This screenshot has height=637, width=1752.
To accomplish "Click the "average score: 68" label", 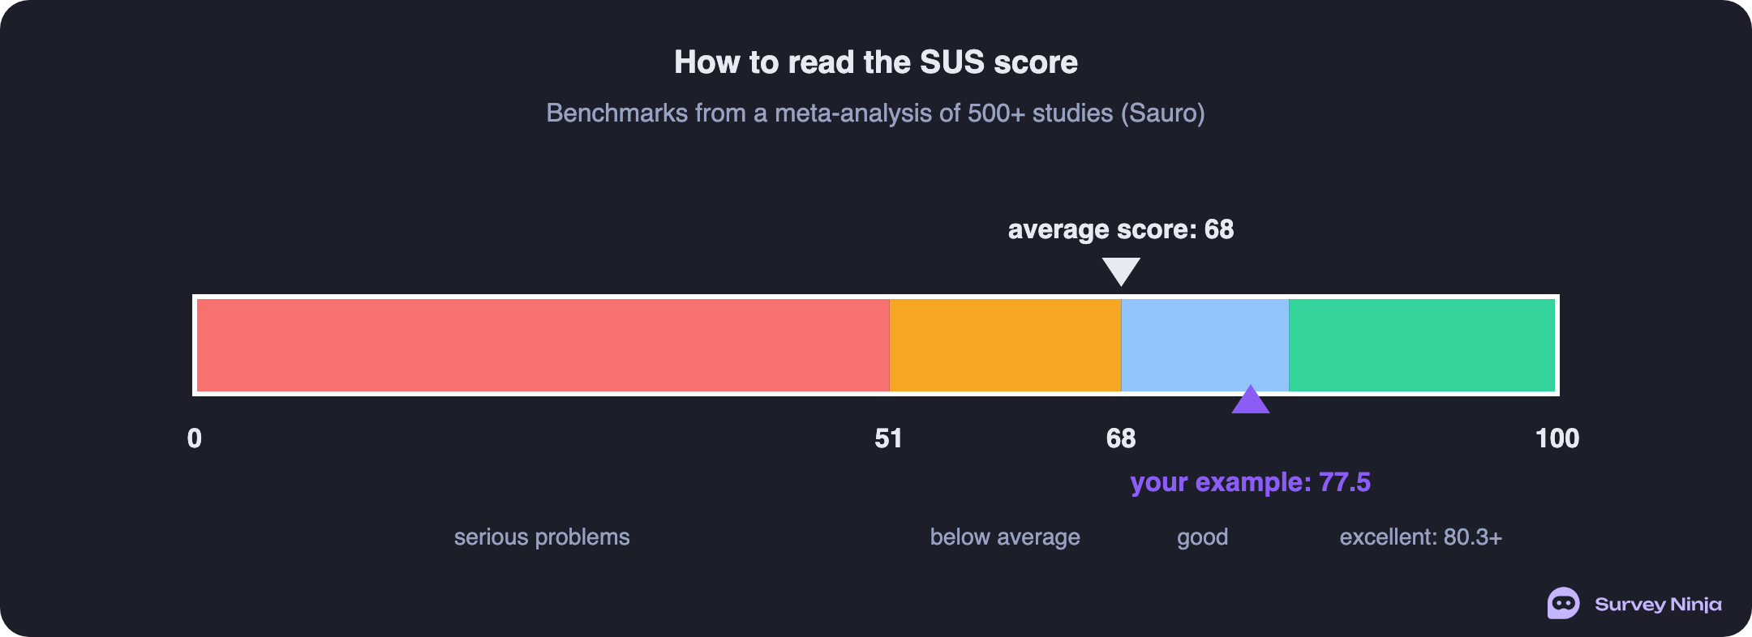I will point(1121,229).
